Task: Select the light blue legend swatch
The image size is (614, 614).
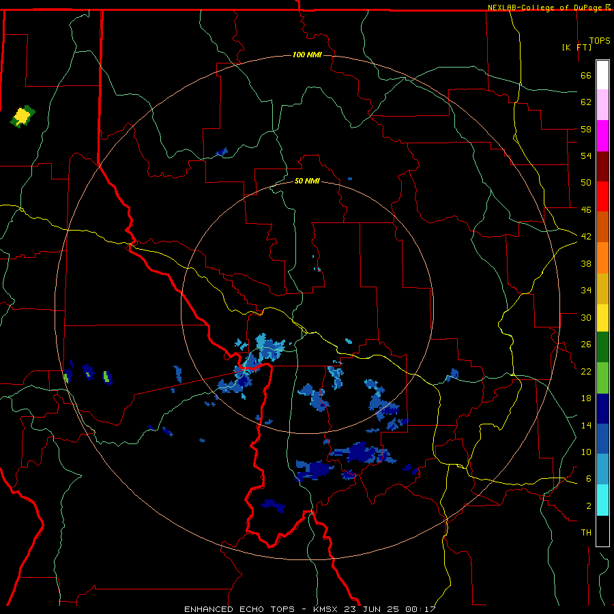Action: click(x=602, y=469)
